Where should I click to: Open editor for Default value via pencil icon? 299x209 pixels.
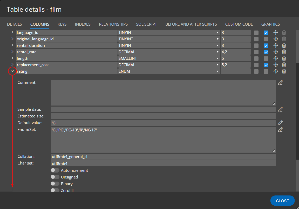(280, 123)
